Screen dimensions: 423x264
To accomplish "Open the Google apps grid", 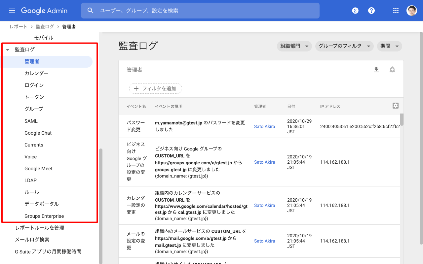I will point(396,11).
